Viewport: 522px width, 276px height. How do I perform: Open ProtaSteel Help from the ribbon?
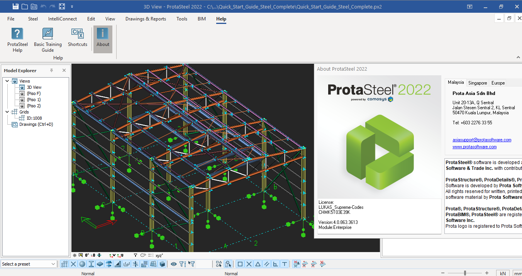tap(17, 39)
